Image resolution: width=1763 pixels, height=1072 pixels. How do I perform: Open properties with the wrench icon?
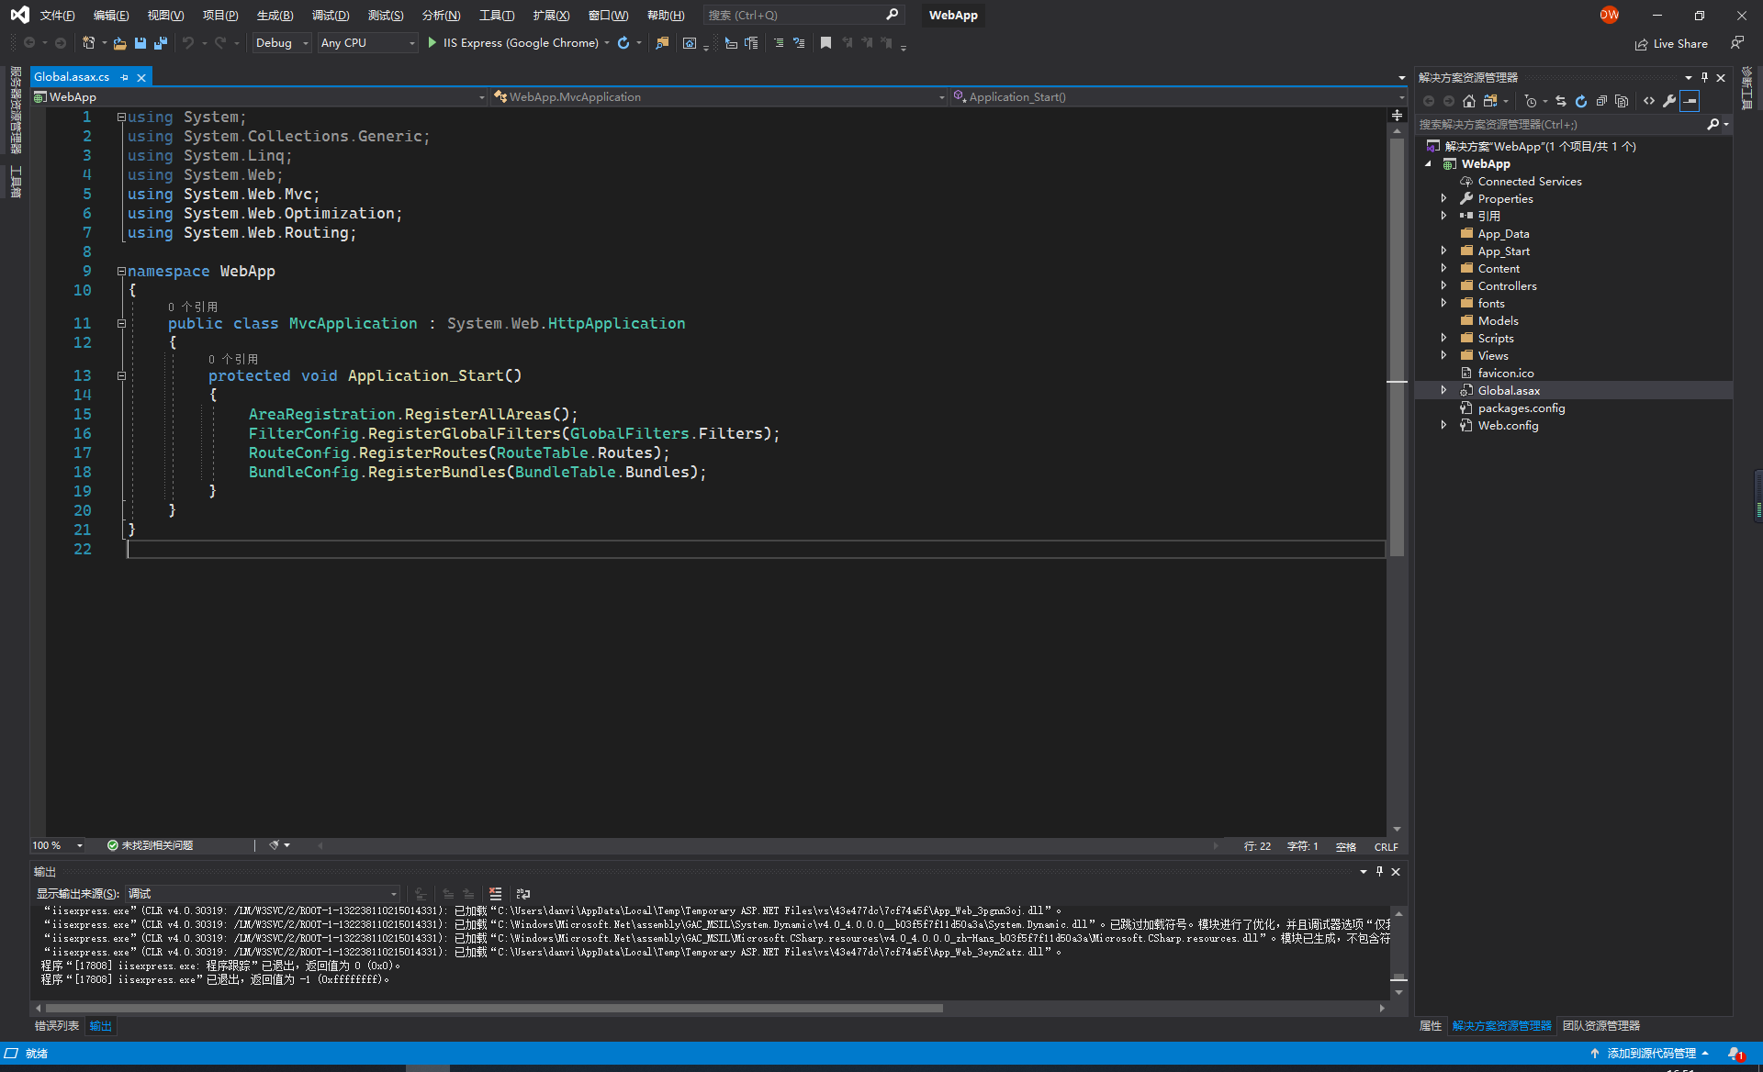tap(1669, 101)
